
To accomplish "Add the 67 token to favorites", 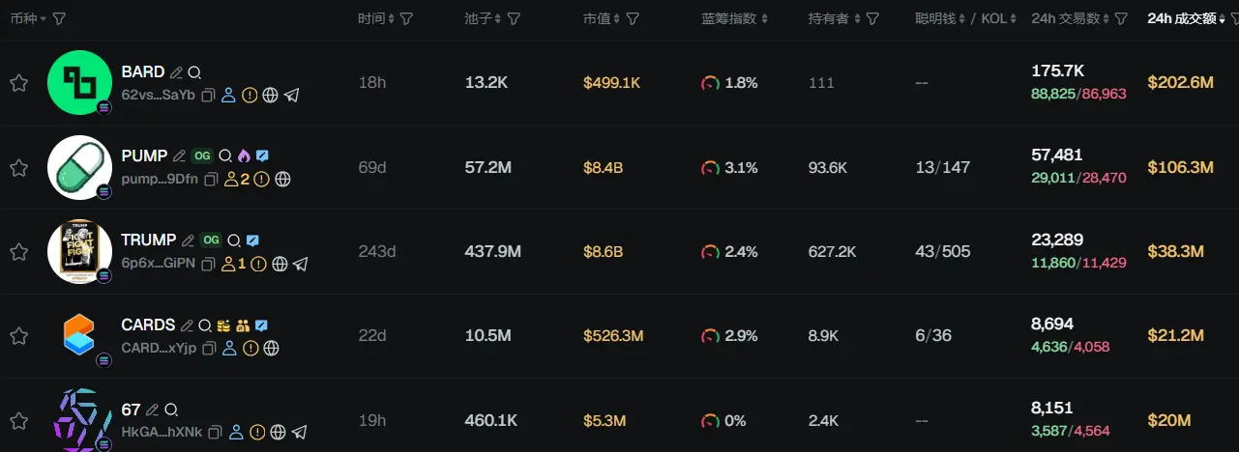I will click(x=18, y=421).
